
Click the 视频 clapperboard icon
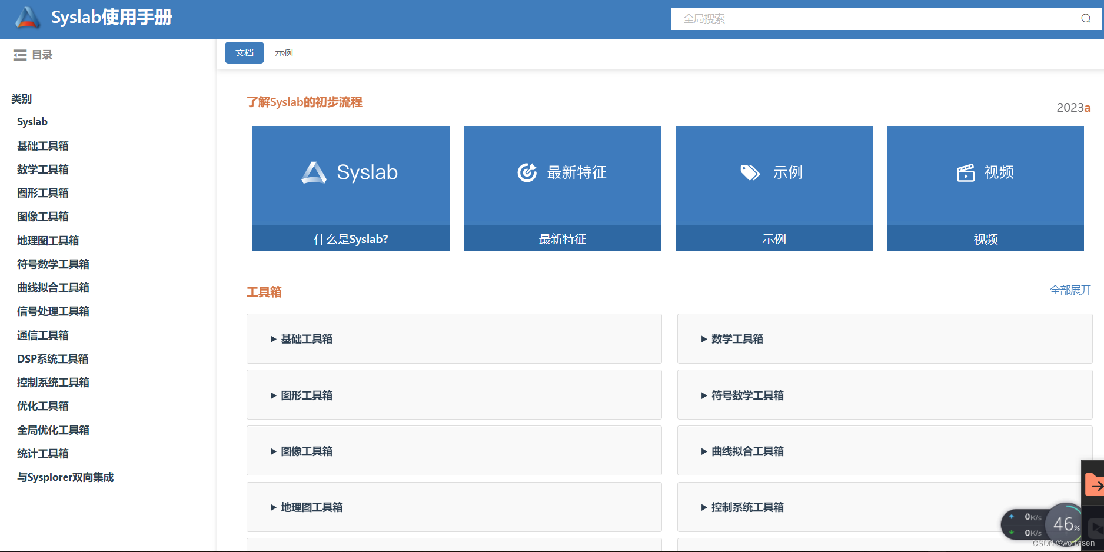pos(965,173)
